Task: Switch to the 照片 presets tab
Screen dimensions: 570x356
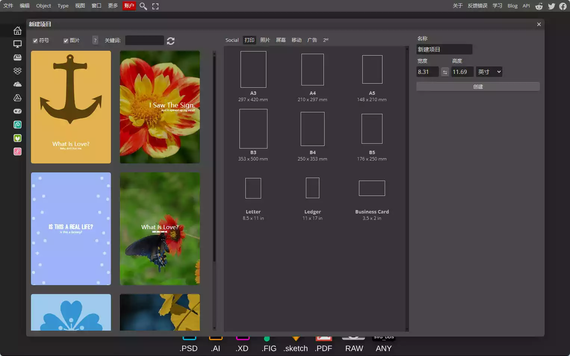Action: click(265, 40)
